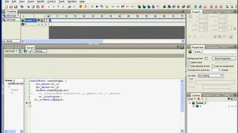Expand the tt object in Outline tree
Screen dimensions: 238x133
click(x=193, y=106)
